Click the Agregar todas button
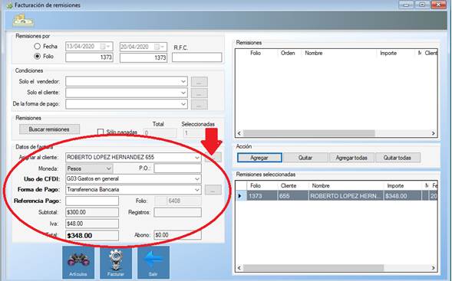452x281 pixels. (351, 158)
